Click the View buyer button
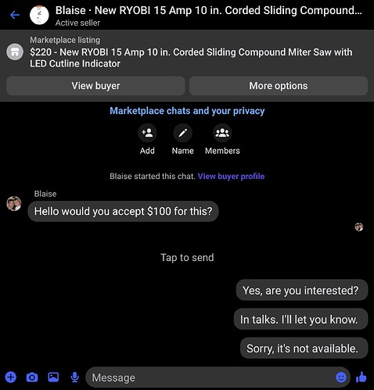Image resolution: width=374 pixels, height=390 pixels. [x=95, y=86]
